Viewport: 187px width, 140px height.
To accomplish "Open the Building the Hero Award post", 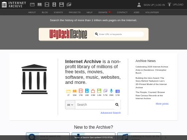I will [151, 83].
